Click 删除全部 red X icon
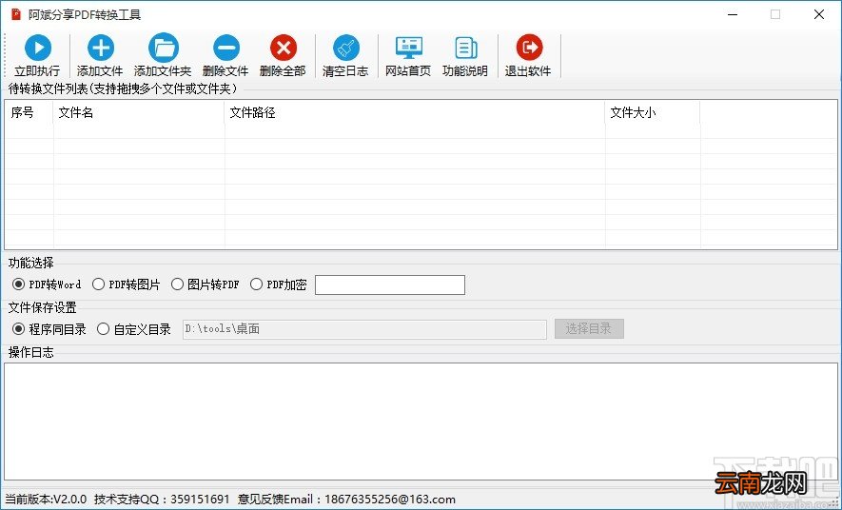This screenshot has width=842, height=510. [284, 48]
